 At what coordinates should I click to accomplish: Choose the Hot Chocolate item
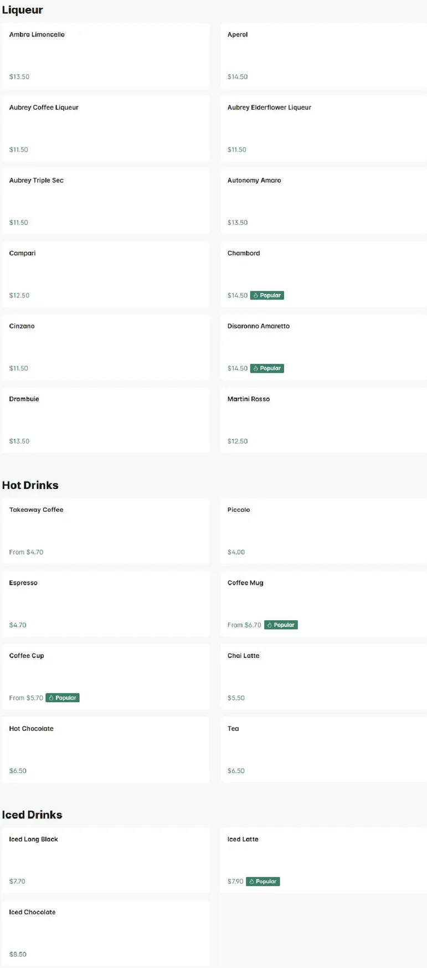click(x=106, y=750)
